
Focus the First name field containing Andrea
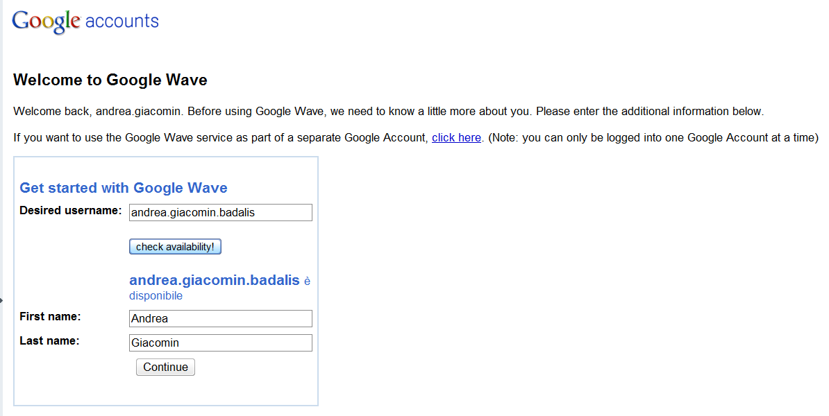(x=221, y=318)
